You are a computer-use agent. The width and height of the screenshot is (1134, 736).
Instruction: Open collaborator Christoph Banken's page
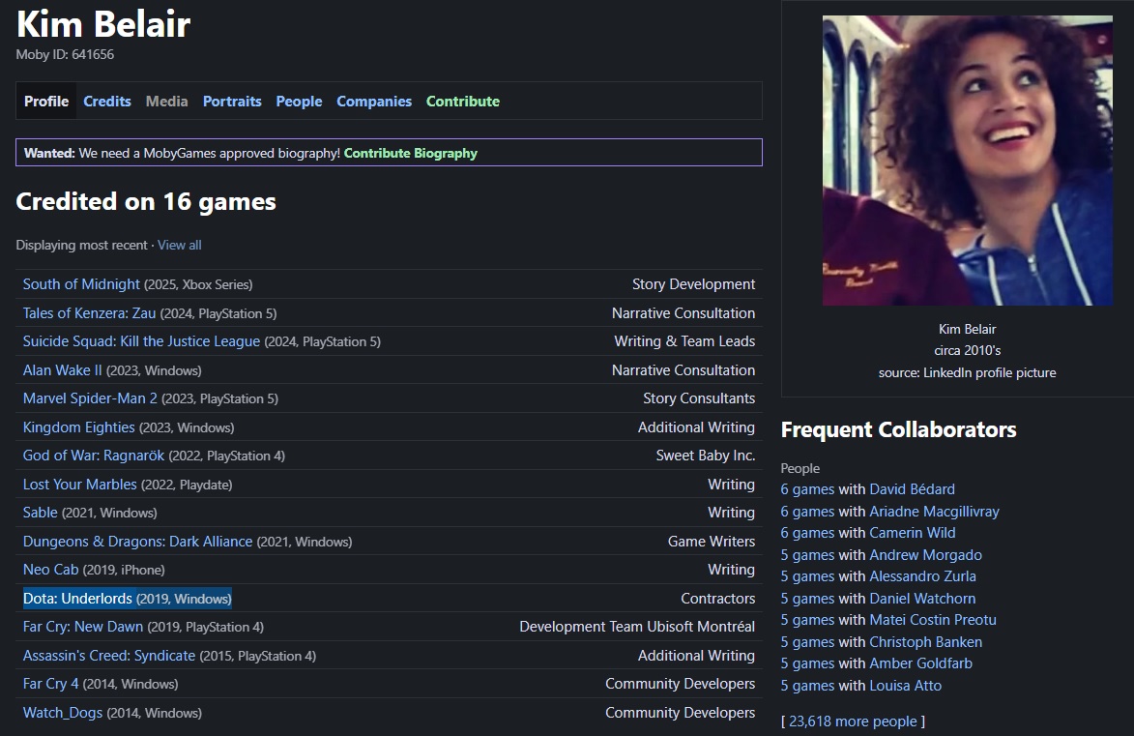pos(926,642)
